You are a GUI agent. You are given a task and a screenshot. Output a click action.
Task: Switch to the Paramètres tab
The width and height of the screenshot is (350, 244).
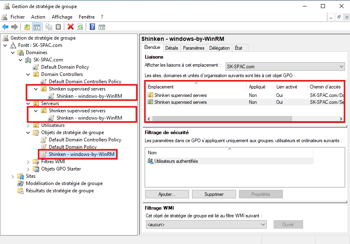click(194, 48)
